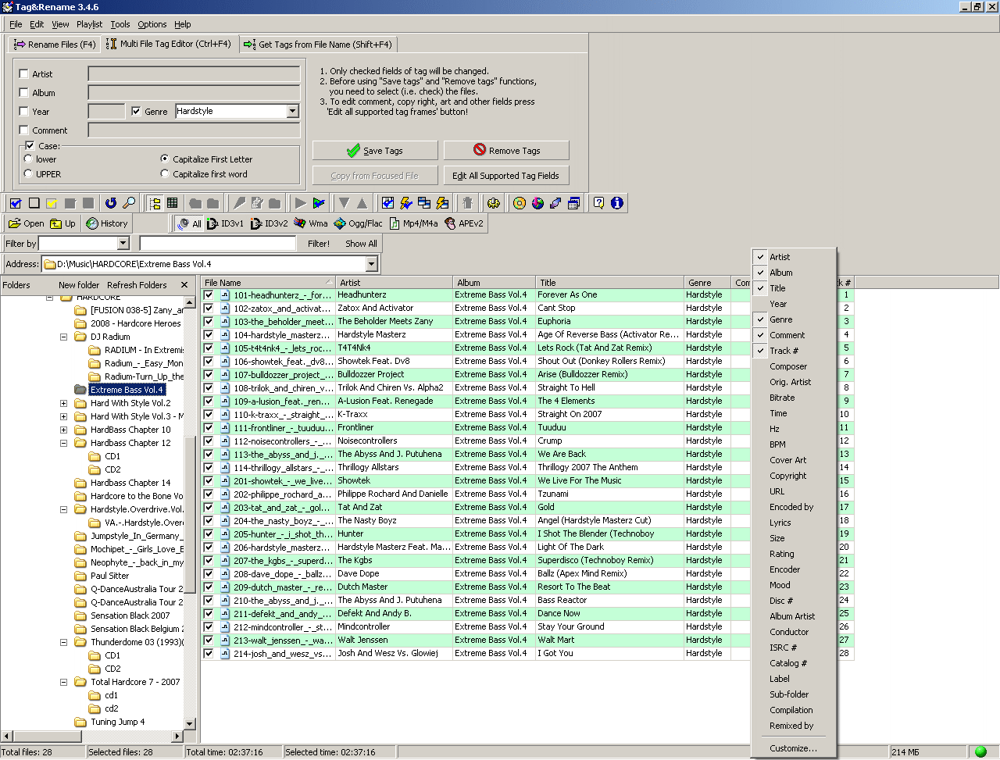1000x760 pixels.
Task: Enable the Comment field checkbox
Action: point(24,130)
